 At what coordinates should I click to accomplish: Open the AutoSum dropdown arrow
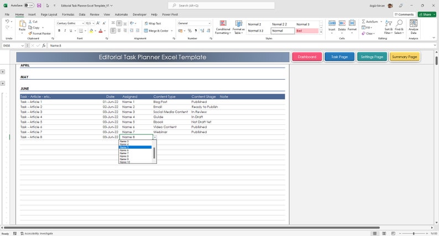(381, 22)
